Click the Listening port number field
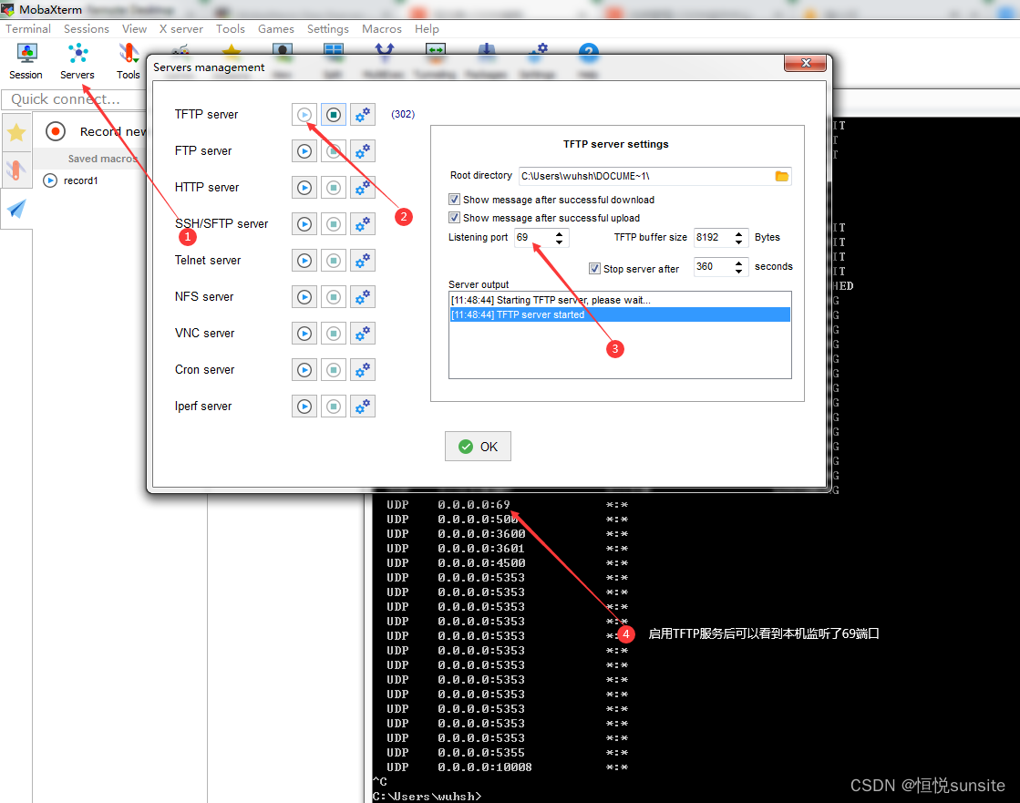Viewport: 1020px width, 803px height. point(534,238)
